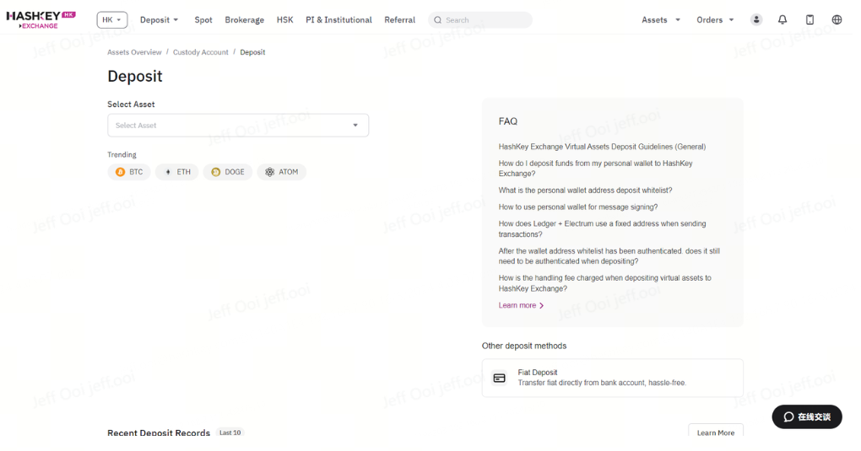Open the Fiat Deposit card
The width and height of the screenshot is (861, 451).
coord(612,378)
